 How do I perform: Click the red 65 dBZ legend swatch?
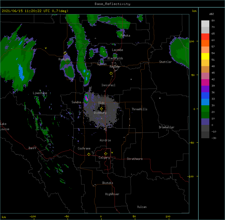(205, 37)
